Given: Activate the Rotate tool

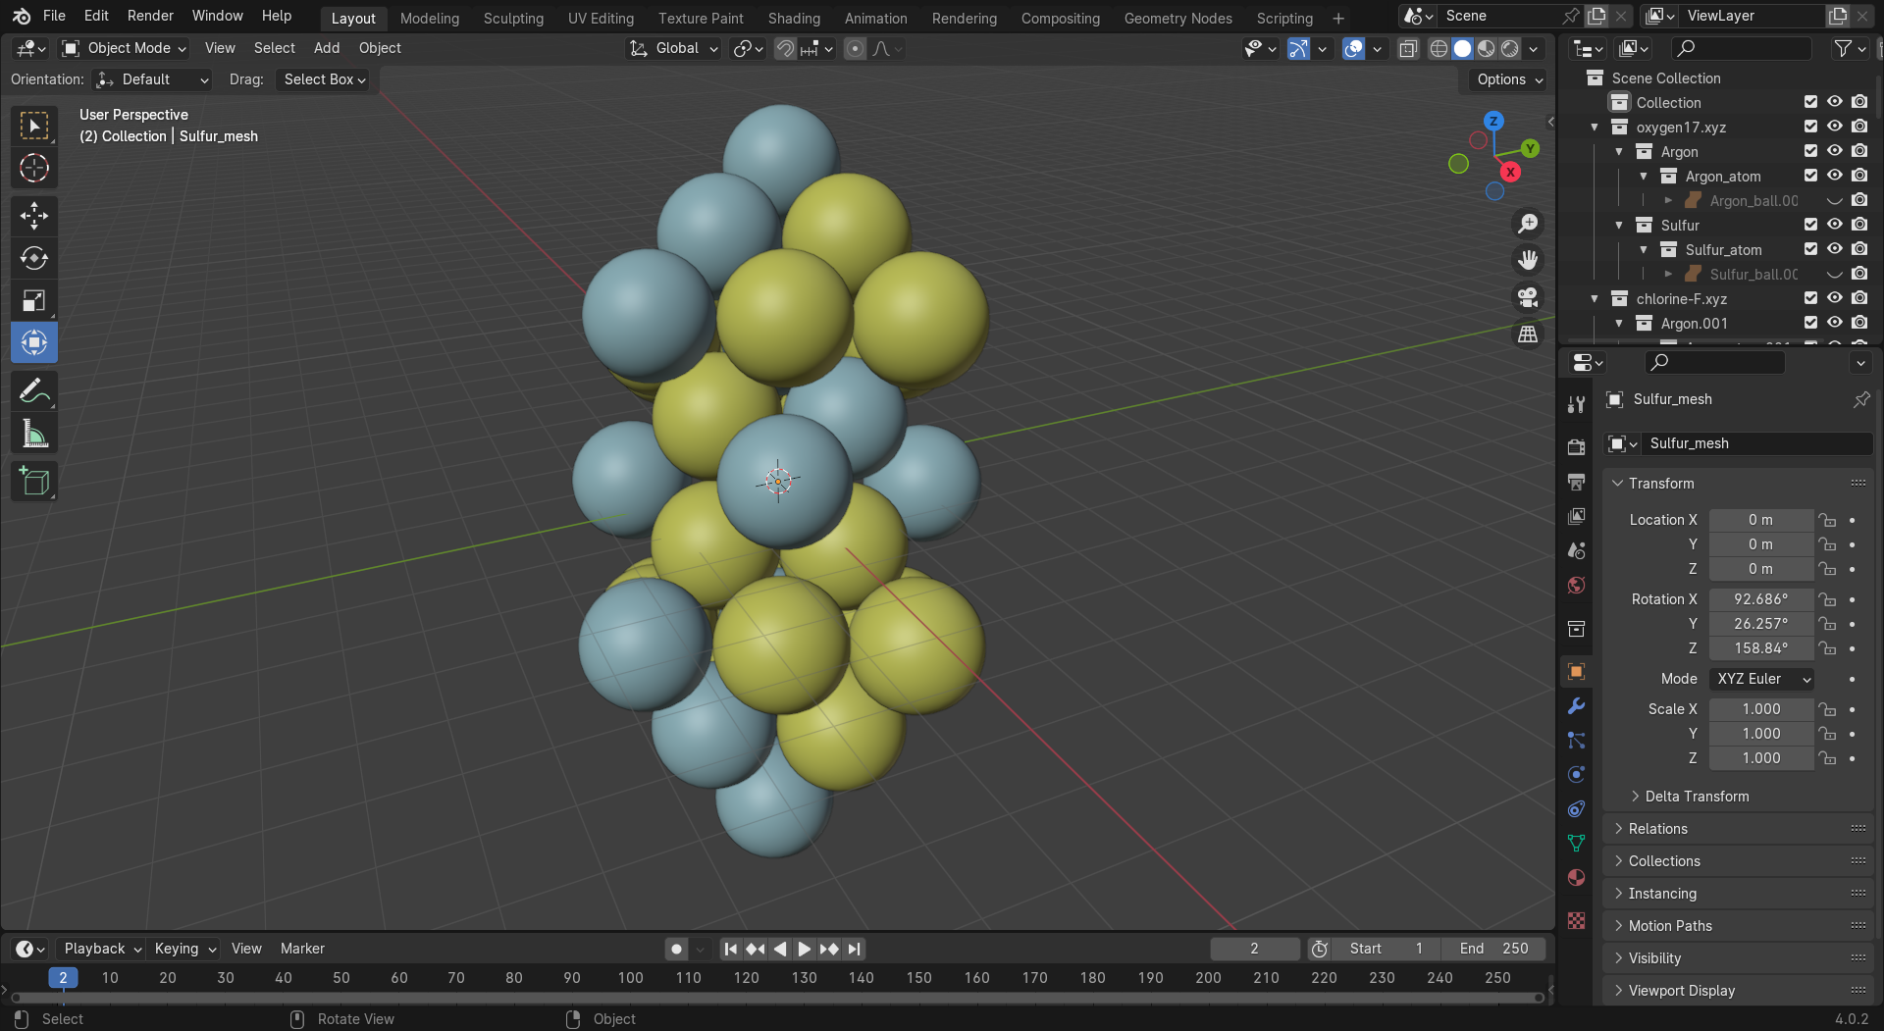Looking at the screenshot, I should pos(34,258).
